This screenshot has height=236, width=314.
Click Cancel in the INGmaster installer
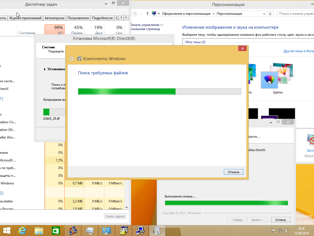coord(280,220)
